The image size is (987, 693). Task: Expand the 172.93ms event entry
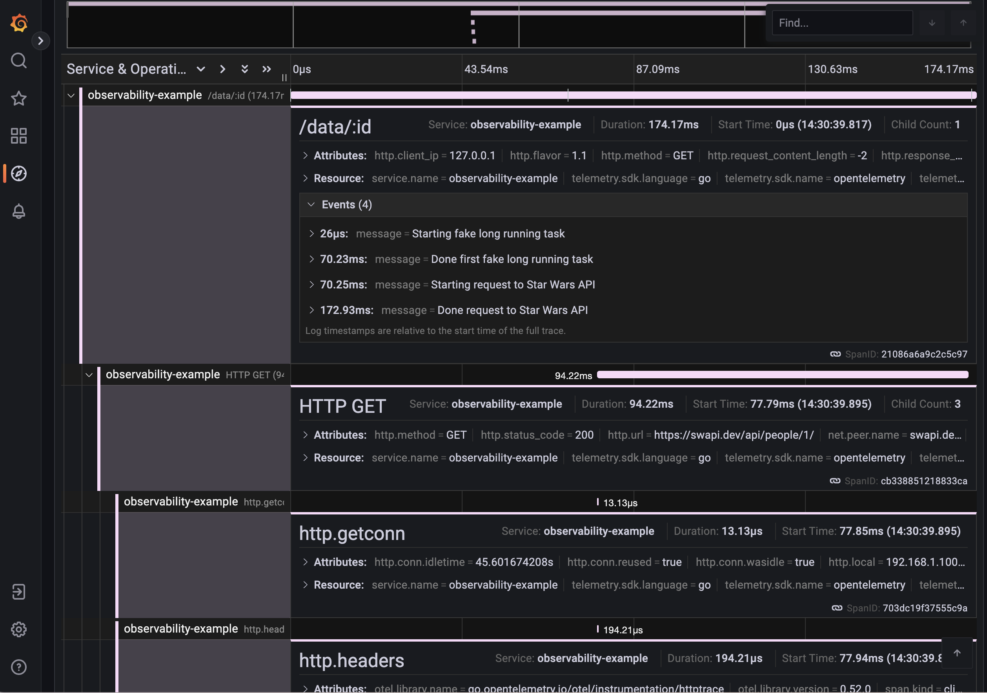pyautogui.click(x=311, y=310)
